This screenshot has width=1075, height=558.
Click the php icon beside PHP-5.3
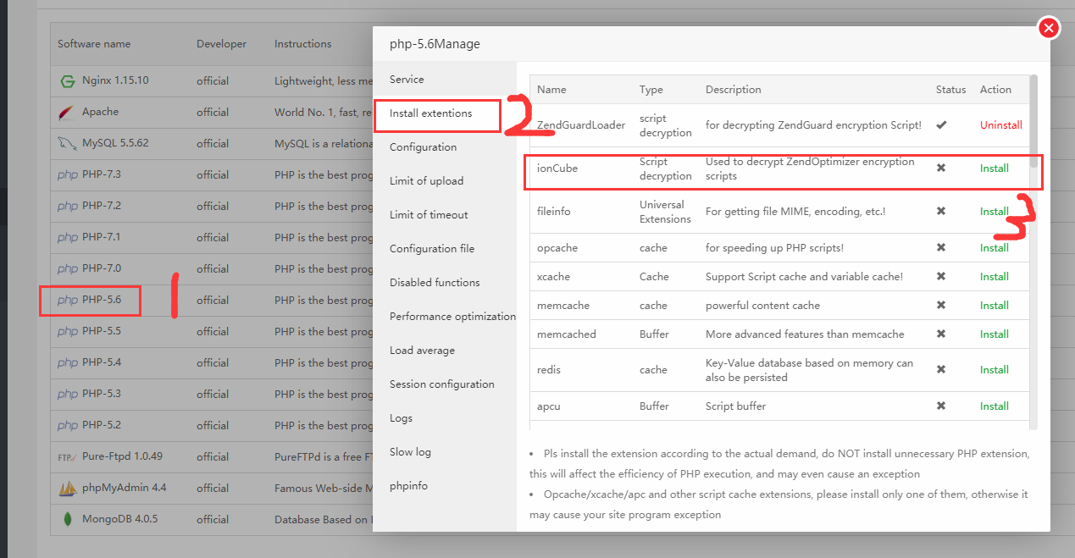click(x=68, y=395)
